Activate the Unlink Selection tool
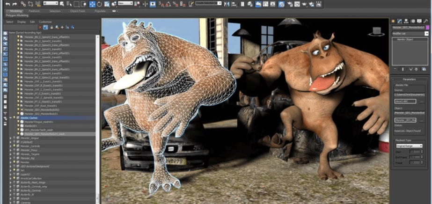Screen dimensions: 432x204 (x=30, y=4)
